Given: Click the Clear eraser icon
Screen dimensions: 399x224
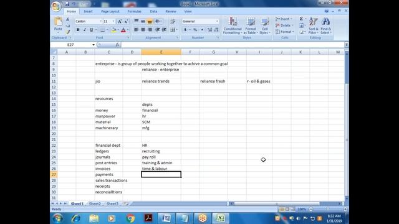Looking at the screenshot, I should pos(301,32).
